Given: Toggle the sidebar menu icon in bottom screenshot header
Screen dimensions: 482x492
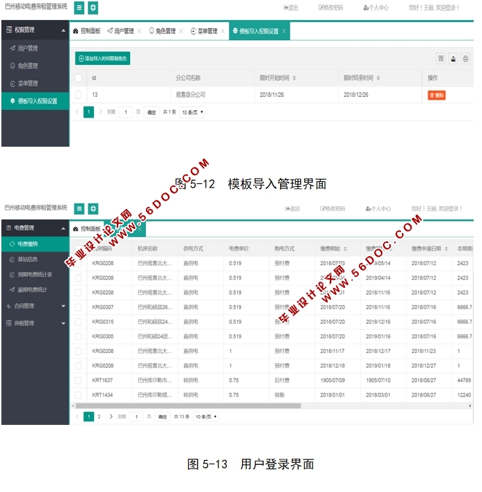Looking at the screenshot, I should tap(79, 209).
